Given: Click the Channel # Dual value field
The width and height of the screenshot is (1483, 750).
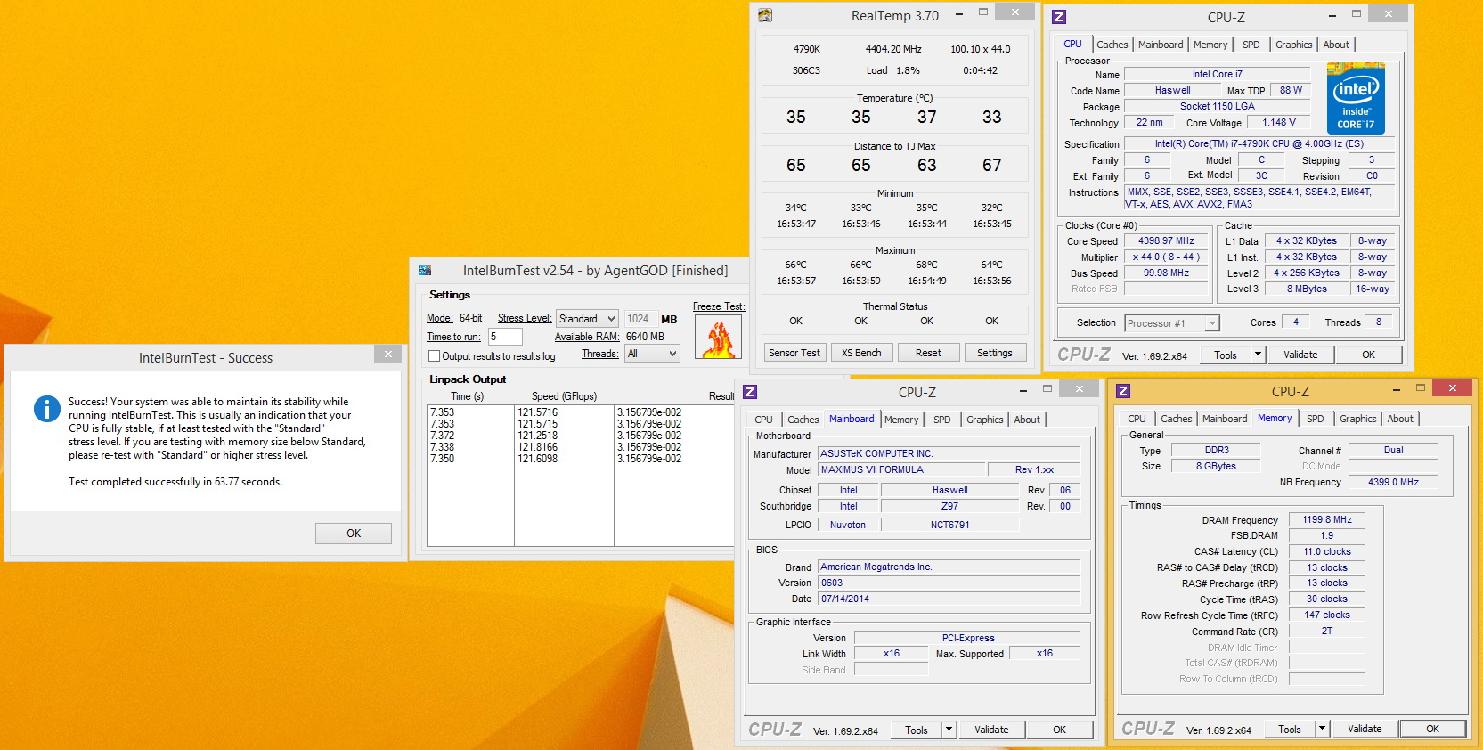Looking at the screenshot, I should click(x=1393, y=450).
